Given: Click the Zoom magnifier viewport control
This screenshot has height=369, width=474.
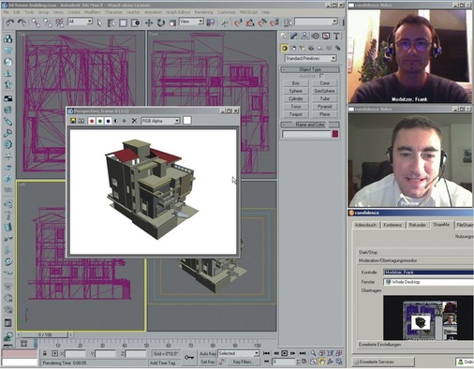Looking at the screenshot, I should [313, 353].
